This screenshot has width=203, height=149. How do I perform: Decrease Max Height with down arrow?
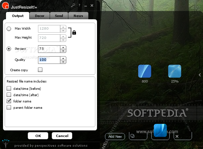[x=63, y=40]
